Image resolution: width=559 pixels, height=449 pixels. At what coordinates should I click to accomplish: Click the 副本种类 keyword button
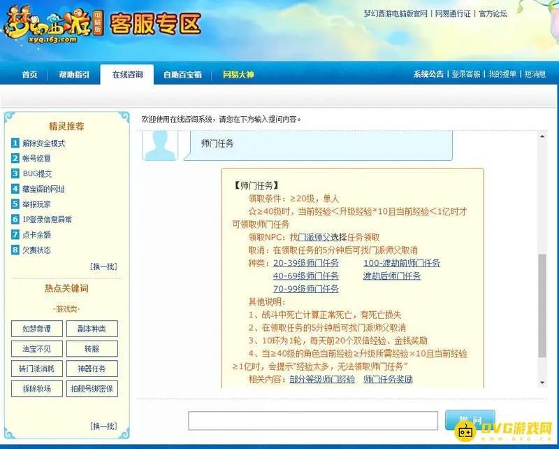point(92,329)
